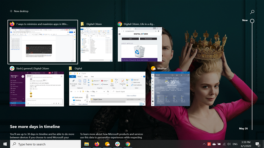Open the Weather app thumbnail
The height and width of the screenshot is (148, 264).
coord(170,89)
